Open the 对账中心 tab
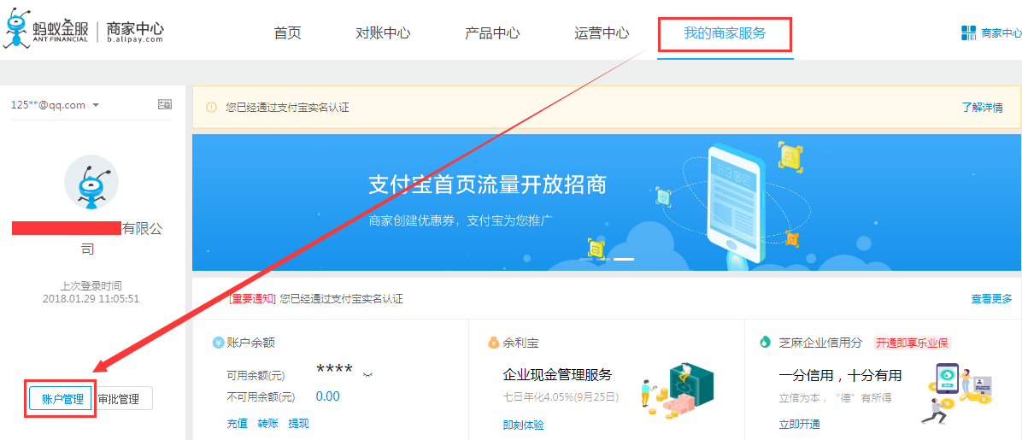The image size is (1022, 440). point(383,33)
